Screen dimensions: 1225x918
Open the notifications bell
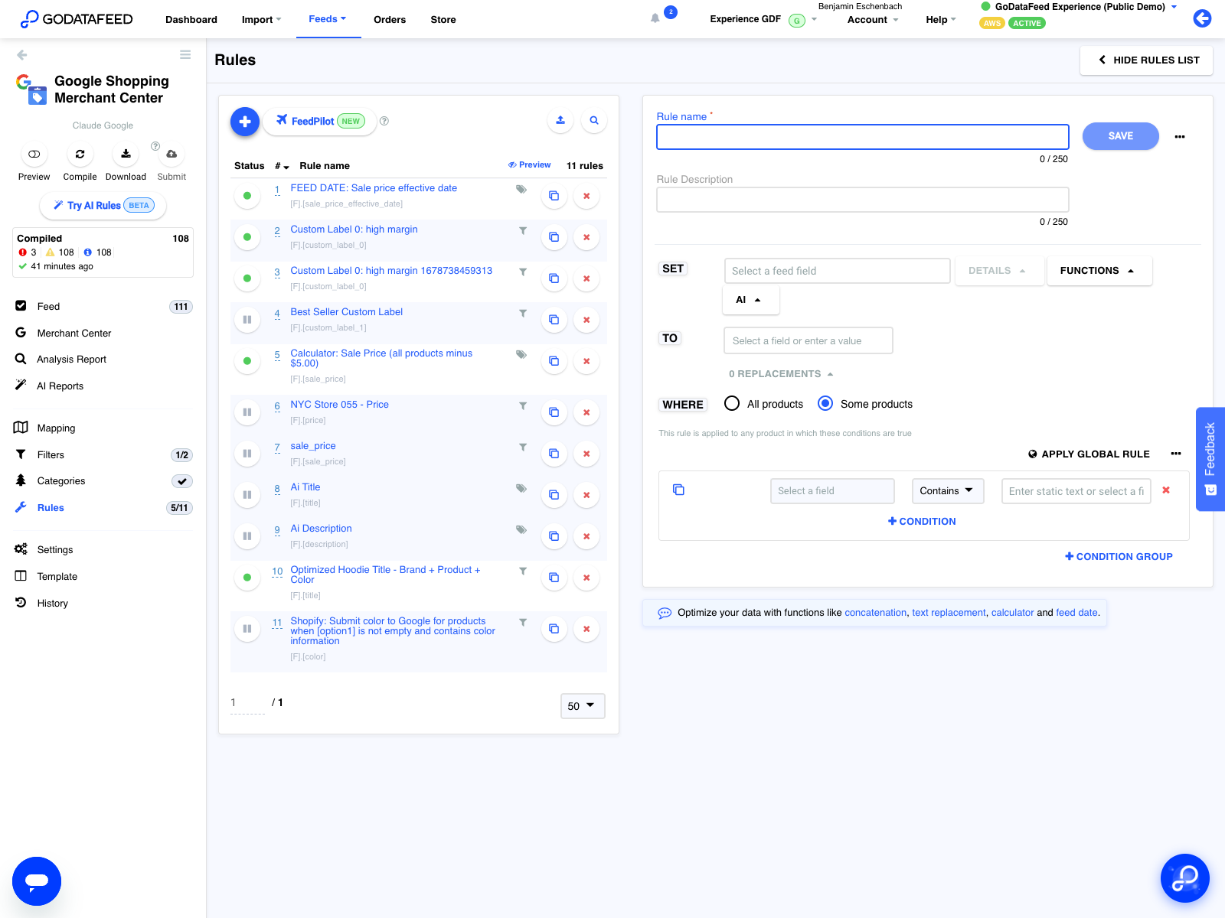(655, 18)
